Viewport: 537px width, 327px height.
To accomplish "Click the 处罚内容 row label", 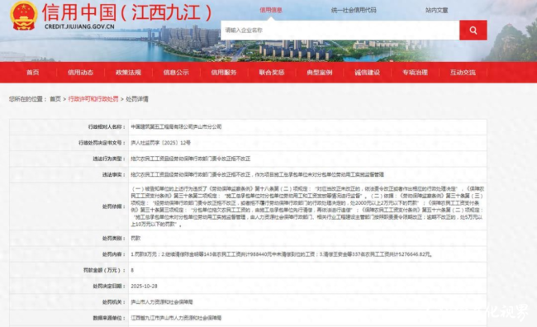I will [114, 254].
